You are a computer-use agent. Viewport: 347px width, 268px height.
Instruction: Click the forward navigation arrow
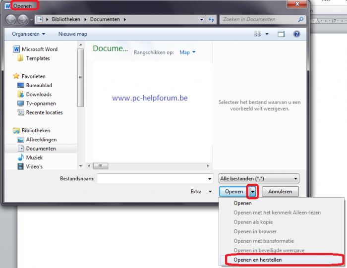(23, 19)
